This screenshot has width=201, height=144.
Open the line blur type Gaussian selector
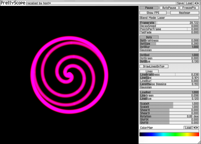pyautogui.click(x=169, y=87)
